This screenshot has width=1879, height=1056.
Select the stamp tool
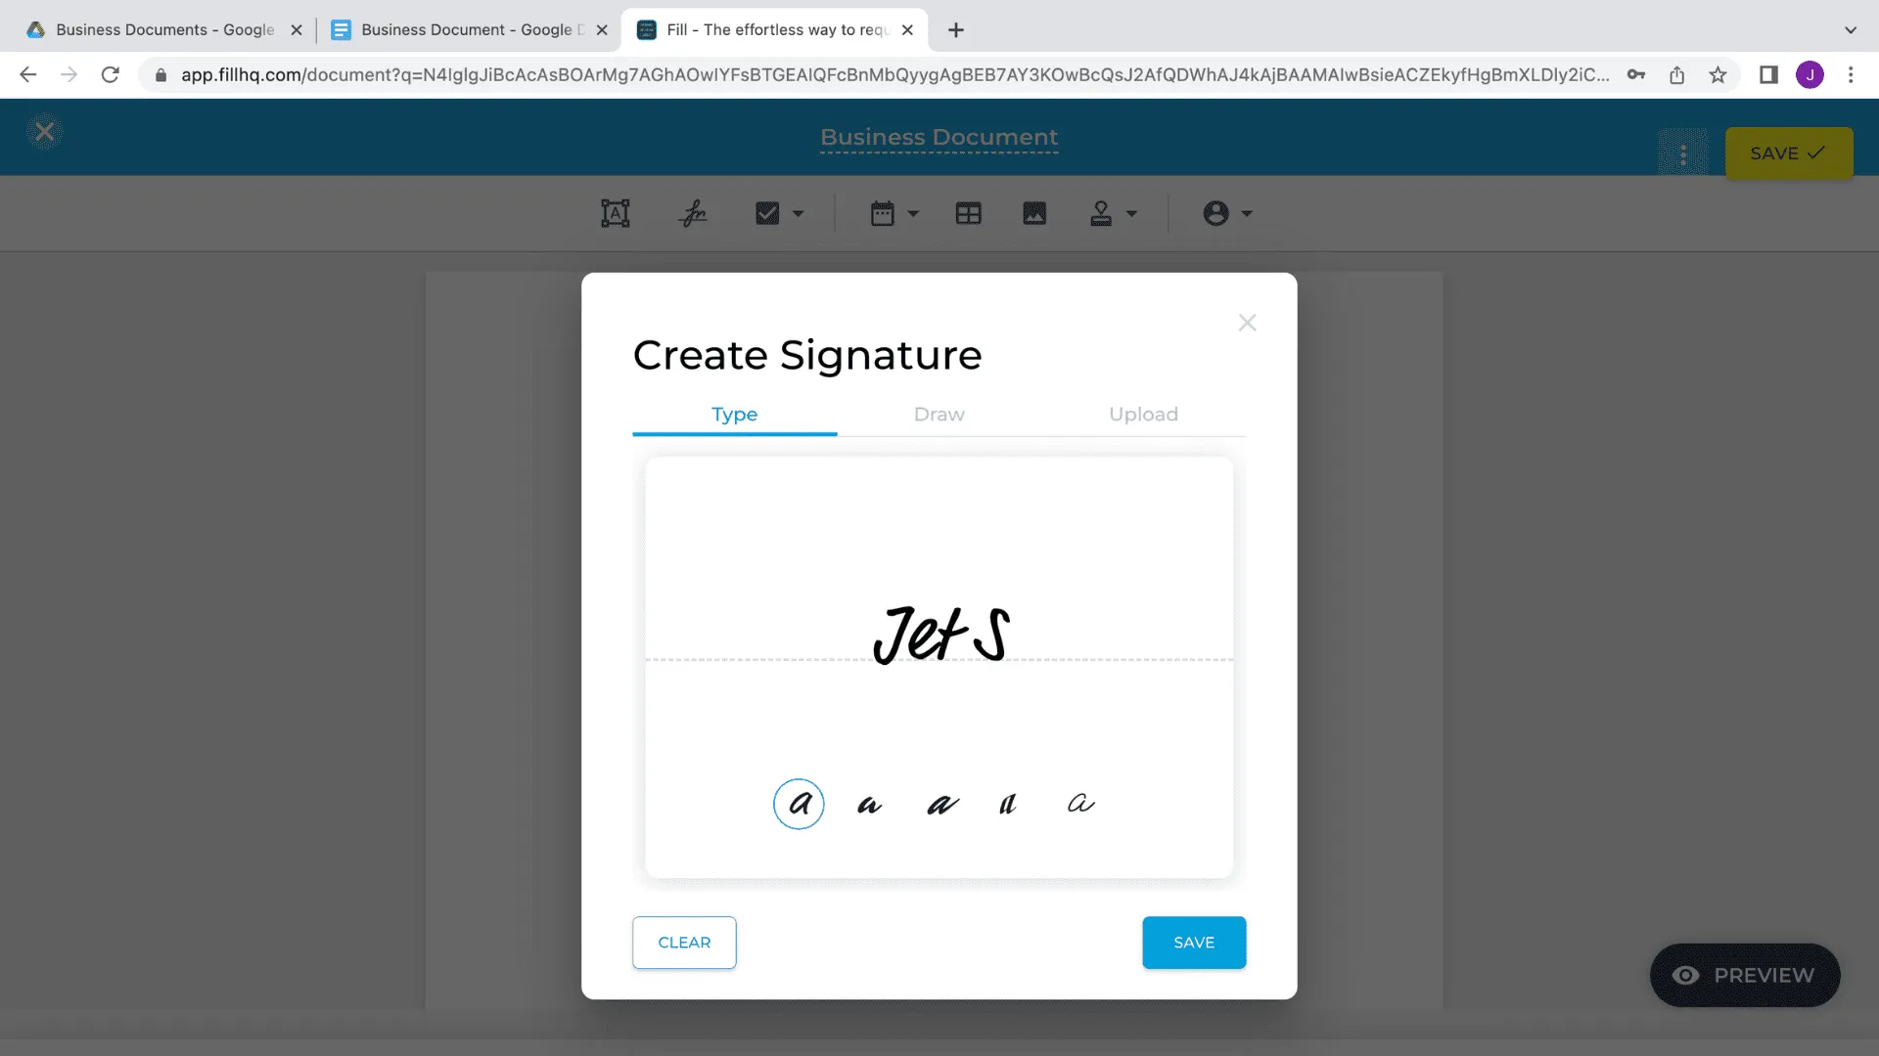click(1100, 212)
